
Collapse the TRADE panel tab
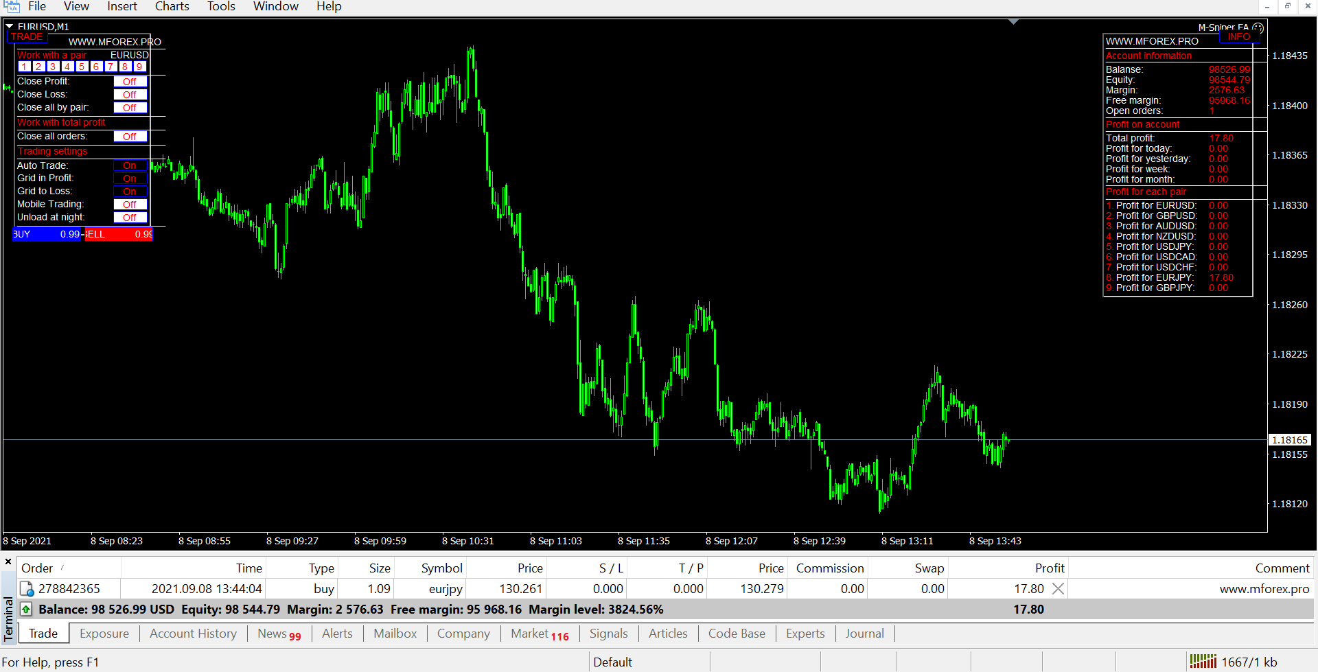click(x=27, y=37)
